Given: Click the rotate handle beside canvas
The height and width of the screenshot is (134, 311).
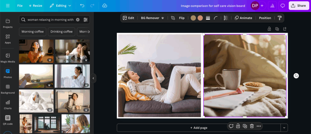Looking at the screenshot, I should pyautogui.click(x=296, y=76).
